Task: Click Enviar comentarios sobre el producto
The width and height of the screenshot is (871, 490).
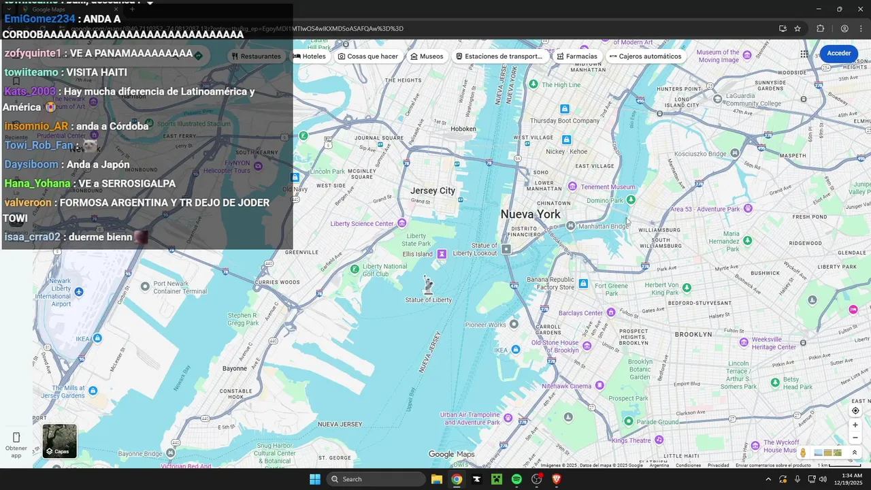Action: pyautogui.click(x=773, y=465)
